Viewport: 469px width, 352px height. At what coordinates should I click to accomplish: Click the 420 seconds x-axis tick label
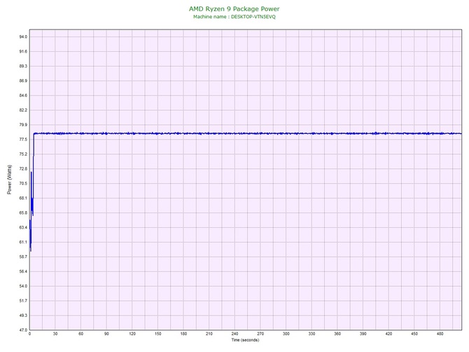point(388,334)
